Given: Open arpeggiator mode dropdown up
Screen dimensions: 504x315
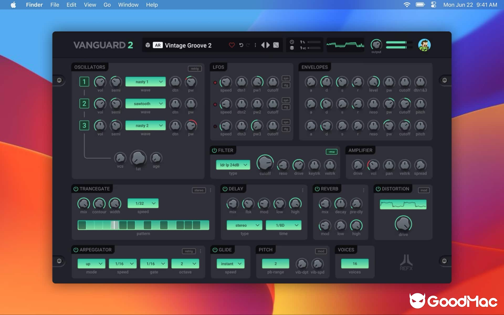Looking at the screenshot, I should 91,264.
